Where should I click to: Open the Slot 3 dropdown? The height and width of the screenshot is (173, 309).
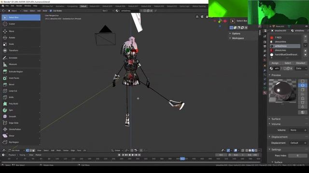(x=108, y=11)
